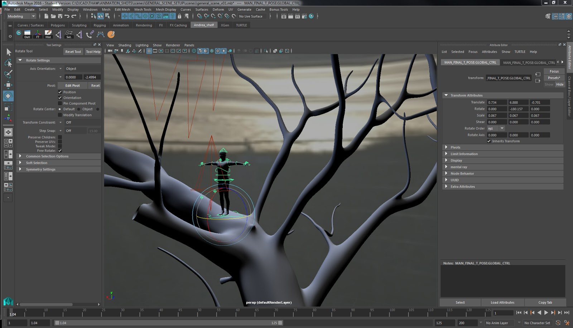Activate the Rotate tool in toolbox

[x=8, y=96]
